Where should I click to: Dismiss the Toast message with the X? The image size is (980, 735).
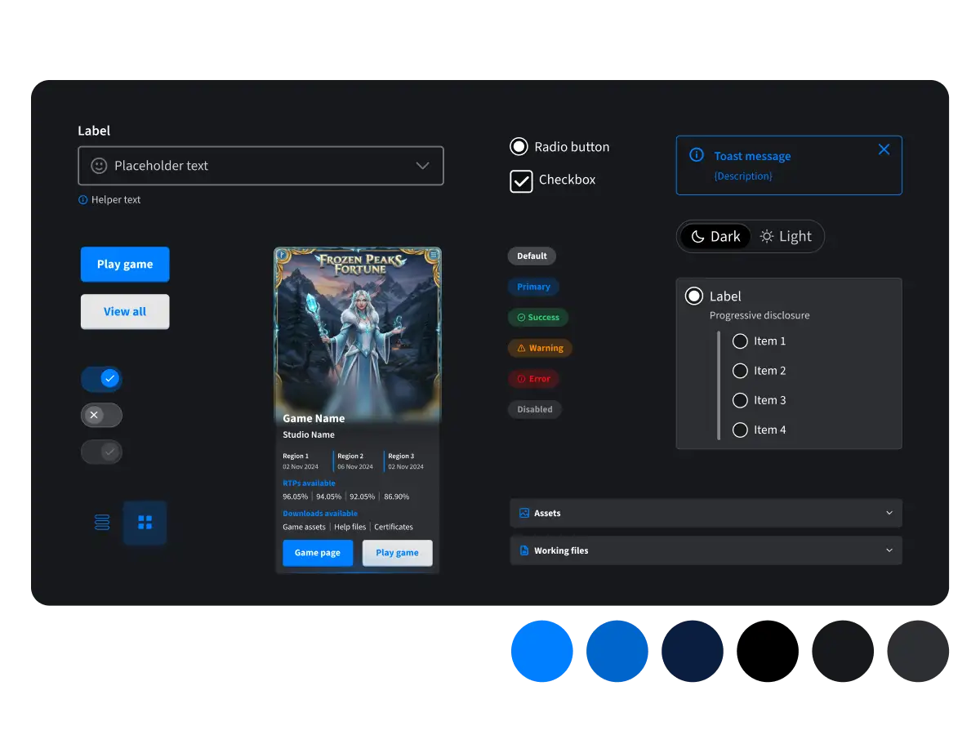[x=884, y=149]
